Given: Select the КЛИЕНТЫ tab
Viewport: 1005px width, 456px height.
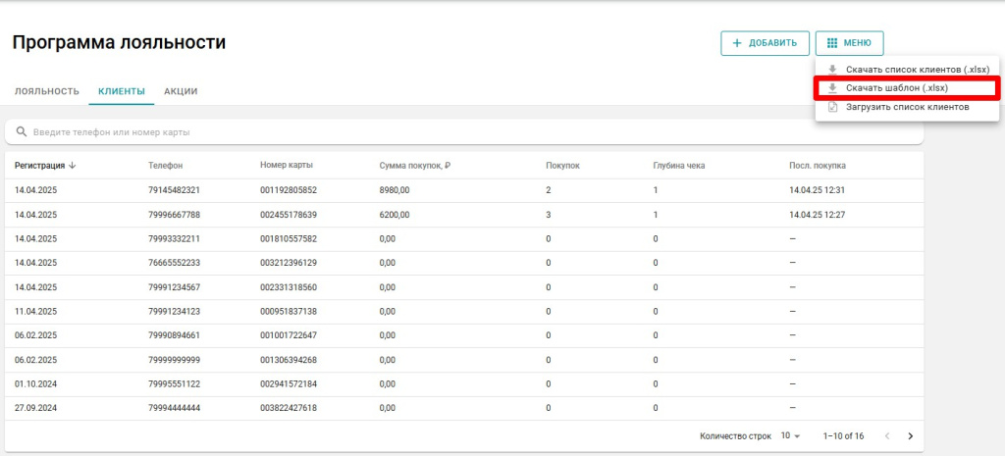Looking at the screenshot, I should point(122,91).
